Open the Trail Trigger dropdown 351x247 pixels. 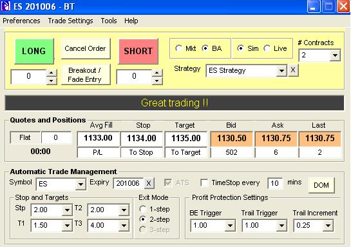pyautogui.click(x=281, y=226)
